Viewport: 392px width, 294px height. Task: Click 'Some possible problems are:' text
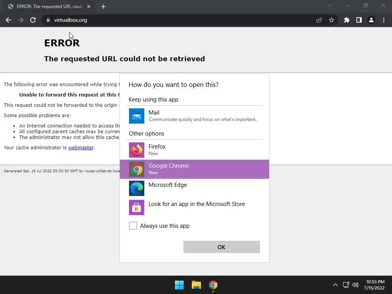(37, 116)
